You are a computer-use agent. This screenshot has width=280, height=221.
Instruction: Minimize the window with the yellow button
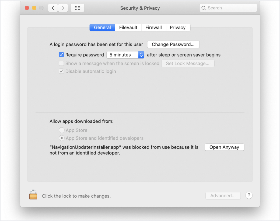point(34,8)
